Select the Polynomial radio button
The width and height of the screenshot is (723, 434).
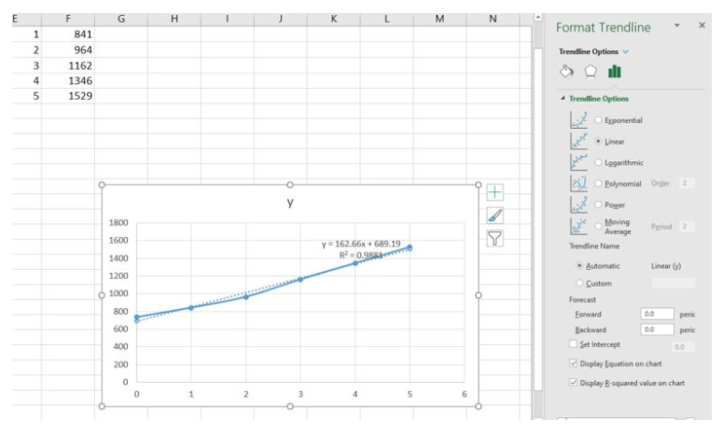[598, 184]
